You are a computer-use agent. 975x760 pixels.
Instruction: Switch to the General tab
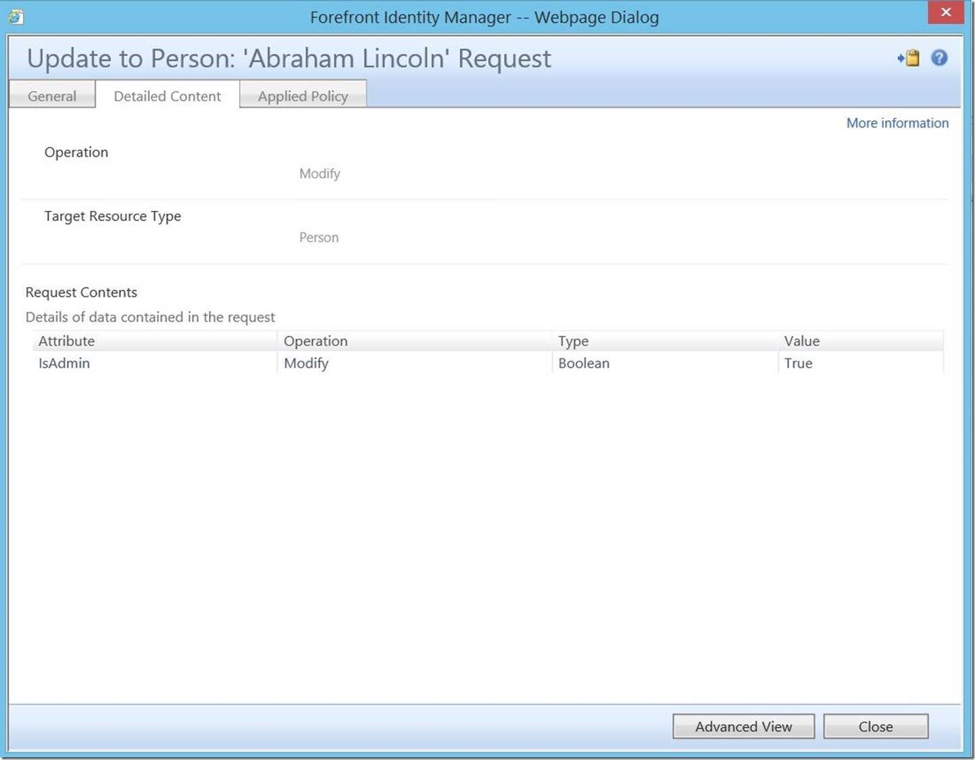pyautogui.click(x=52, y=95)
